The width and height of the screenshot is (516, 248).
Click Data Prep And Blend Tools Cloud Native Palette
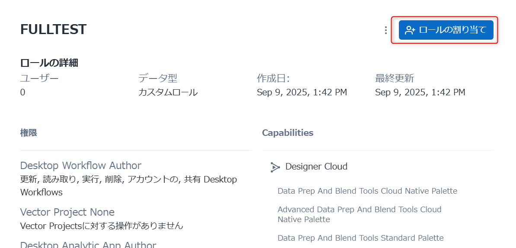coord(367,191)
